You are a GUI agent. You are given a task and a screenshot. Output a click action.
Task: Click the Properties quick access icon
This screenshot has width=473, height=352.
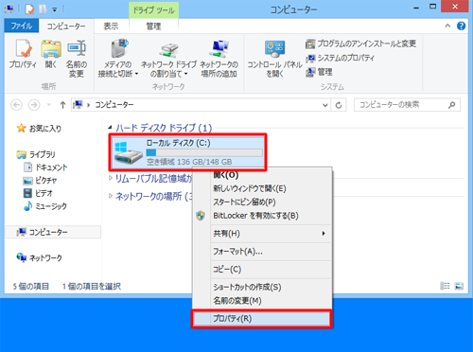(29, 9)
